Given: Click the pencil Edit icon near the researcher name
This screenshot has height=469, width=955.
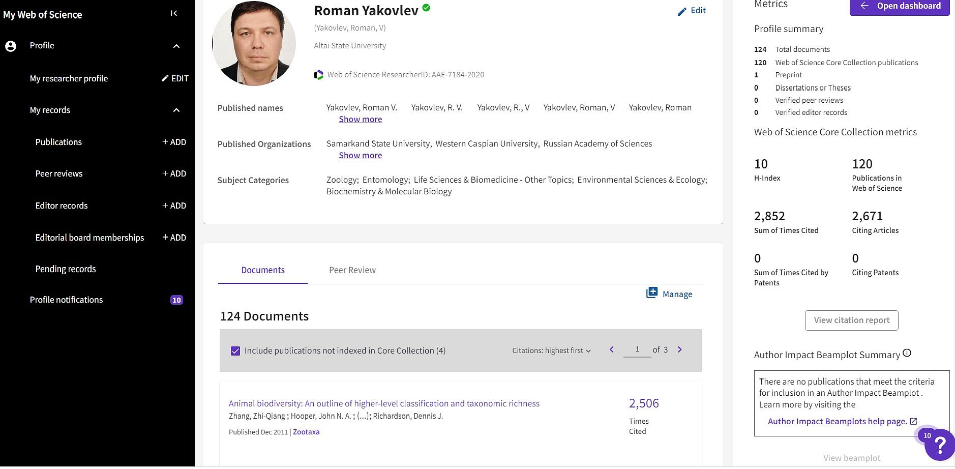Looking at the screenshot, I should [x=682, y=11].
